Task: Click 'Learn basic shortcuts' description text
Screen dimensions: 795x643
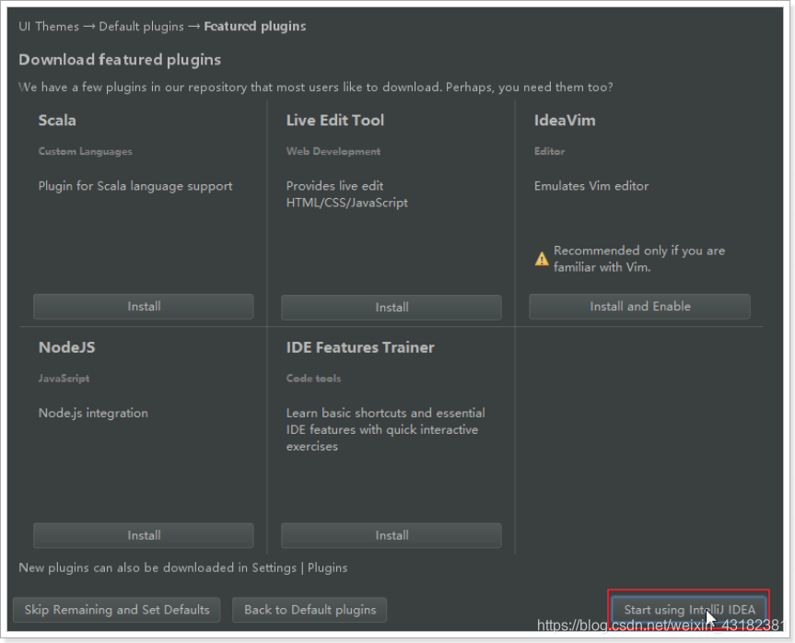Action: pos(385,429)
